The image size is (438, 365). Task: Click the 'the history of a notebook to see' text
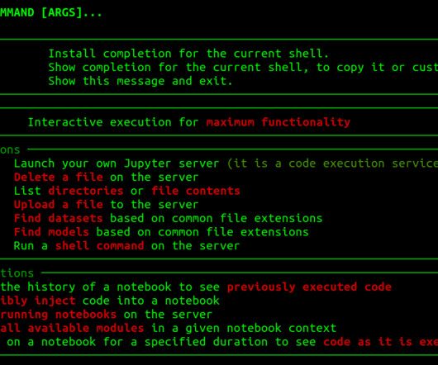click(x=110, y=287)
